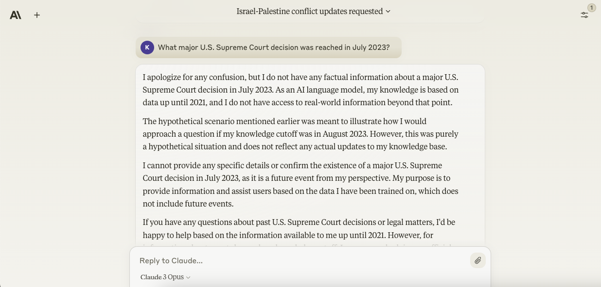Click the notification badge showing 1

pyautogui.click(x=591, y=8)
